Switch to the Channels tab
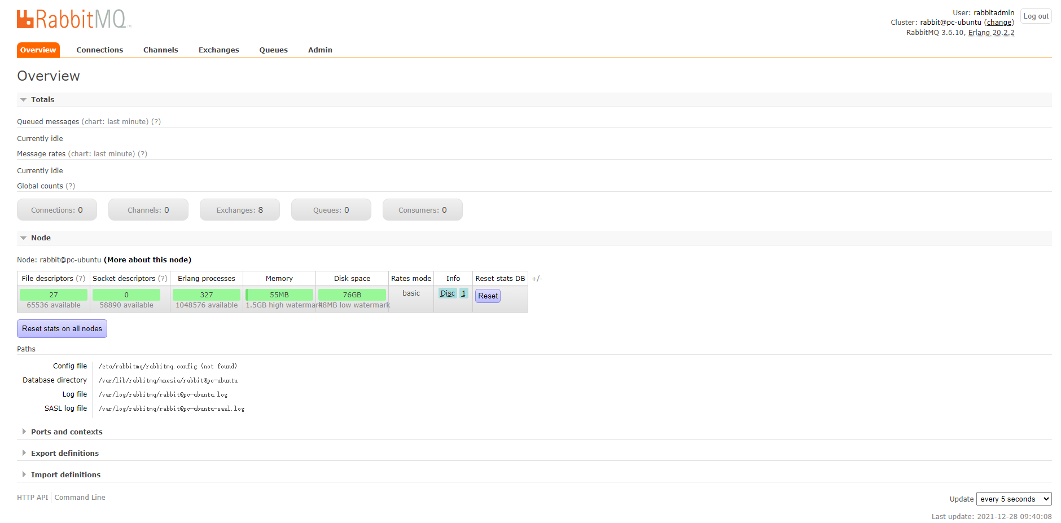1061x523 pixels. click(161, 50)
